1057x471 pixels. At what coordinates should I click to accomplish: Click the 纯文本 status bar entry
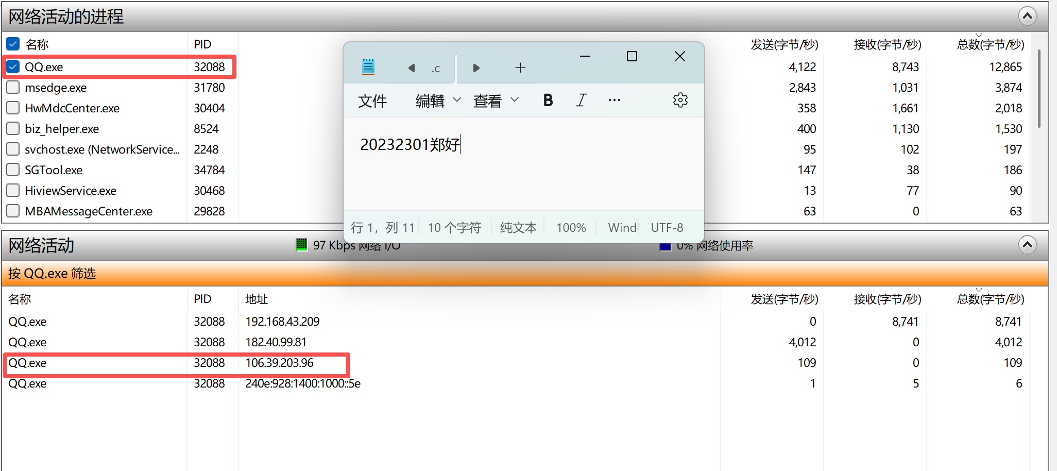point(518,227)
